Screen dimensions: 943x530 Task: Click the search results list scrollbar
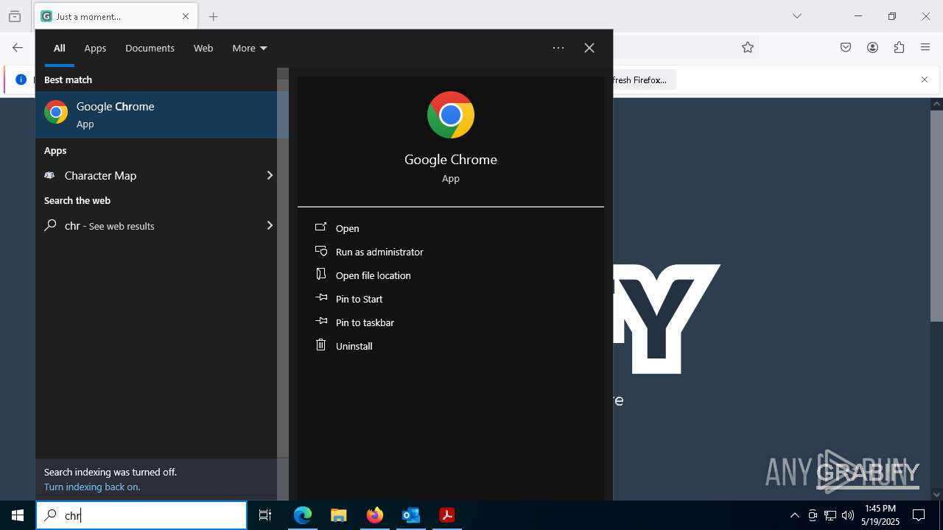283,269
